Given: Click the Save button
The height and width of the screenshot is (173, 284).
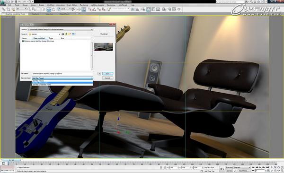Looking at the screenshot, I should [107, 74].
